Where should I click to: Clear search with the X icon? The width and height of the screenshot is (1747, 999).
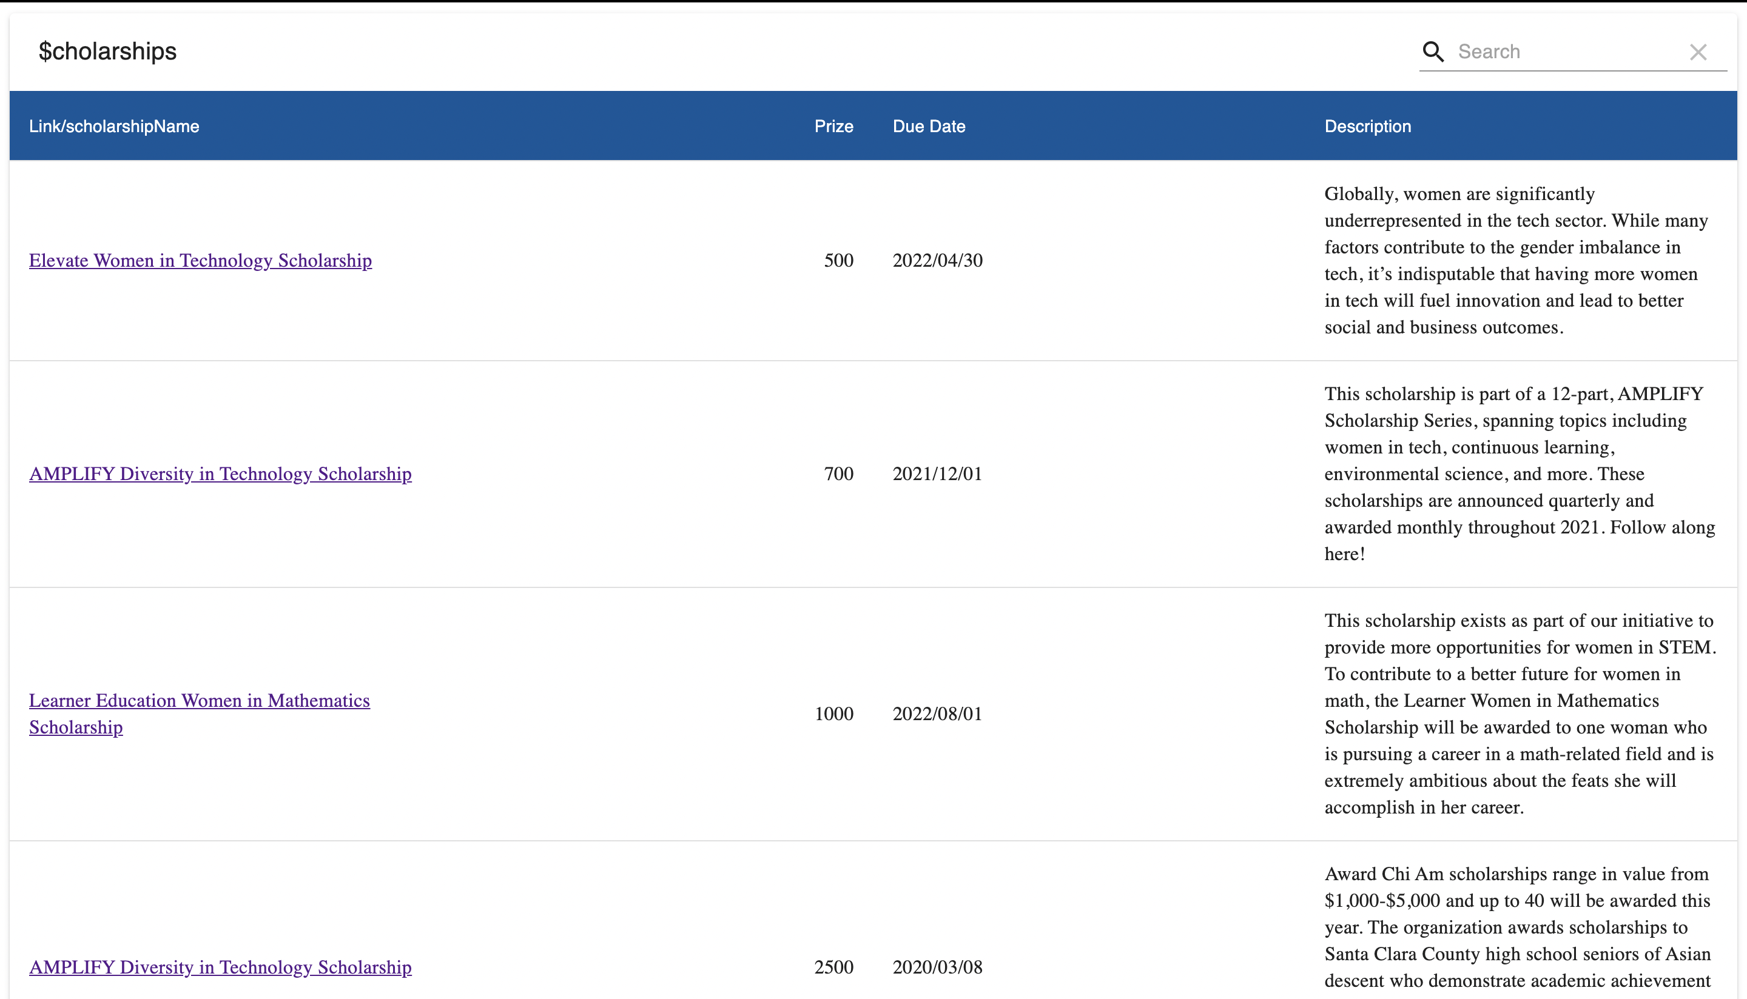point(1698,52)
